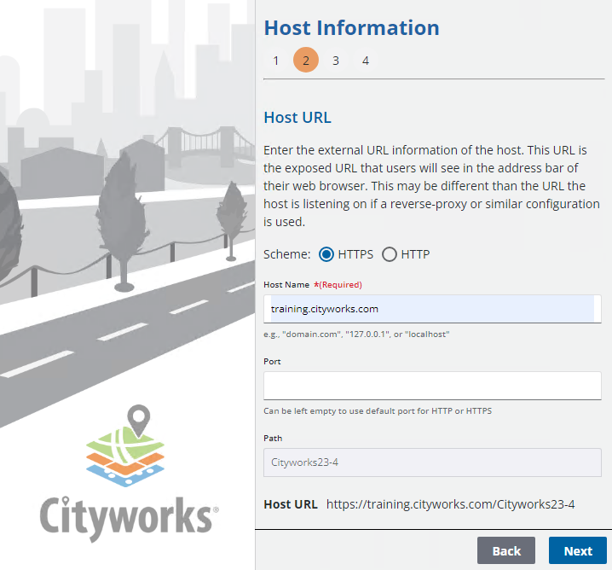Click the Next button
Viewport: 612px width, 570px height.
pyautogui.click(x=578, y=550)
